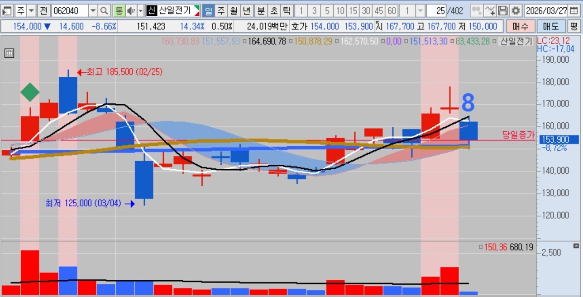Viewport: 583px width, 297px height.
Task: Choose the 1 interval button
Action: click(x=302, y=10)
